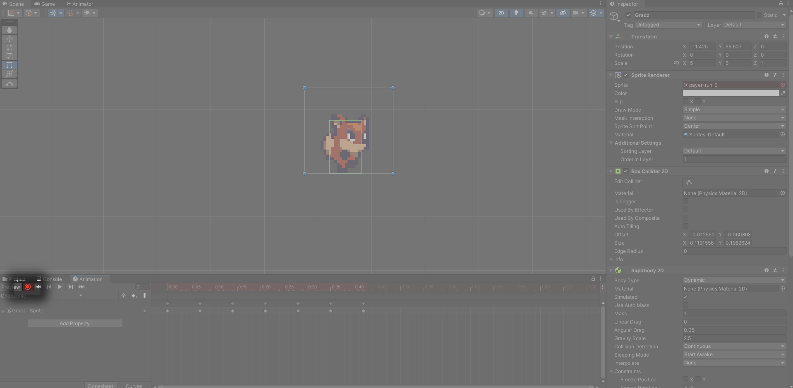The width and height of the screenshot is (793, 388).
Task: Click the Edit Collider button
Action: click(688, 183)
